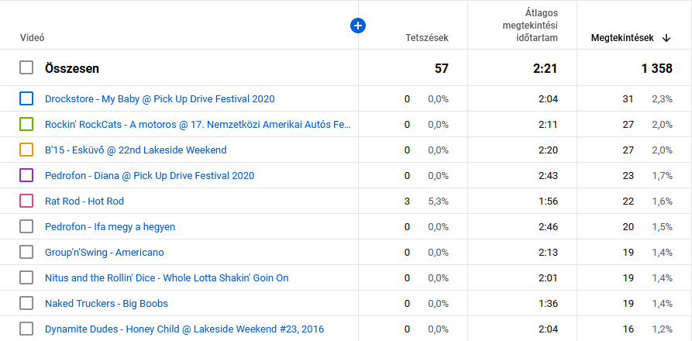Image resolution: width=692 pixels, height=341 pixels.
Task: Toggle the purple Pedrofon - Diana checkbox
Action: click(26, 175)
